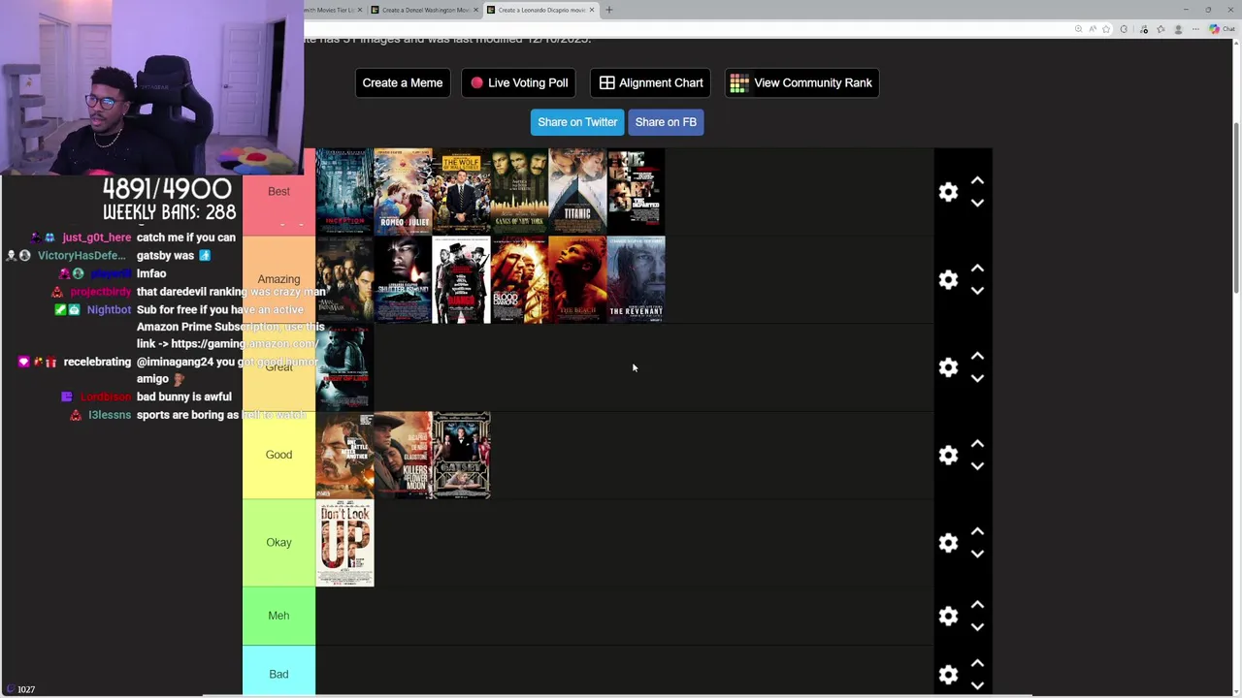The width and height of the screenshot is (1242, 698).
Task: Select the Gangs of New York poster
Action: (x=519, y=192)
